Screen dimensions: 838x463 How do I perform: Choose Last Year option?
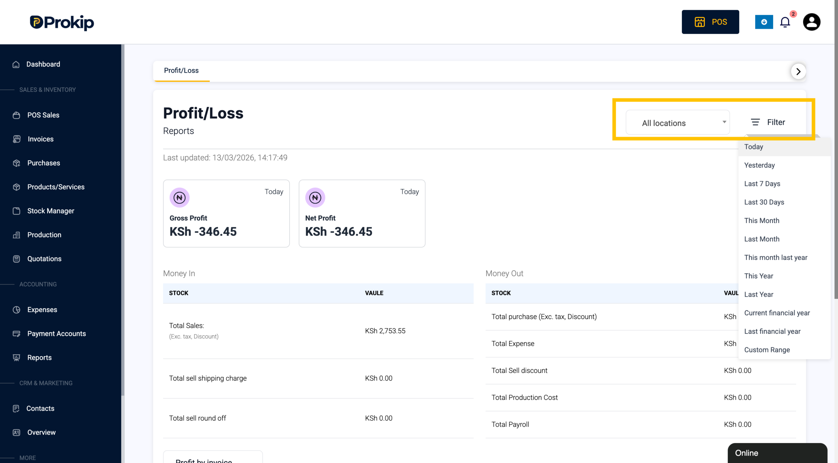pos(785,295)
